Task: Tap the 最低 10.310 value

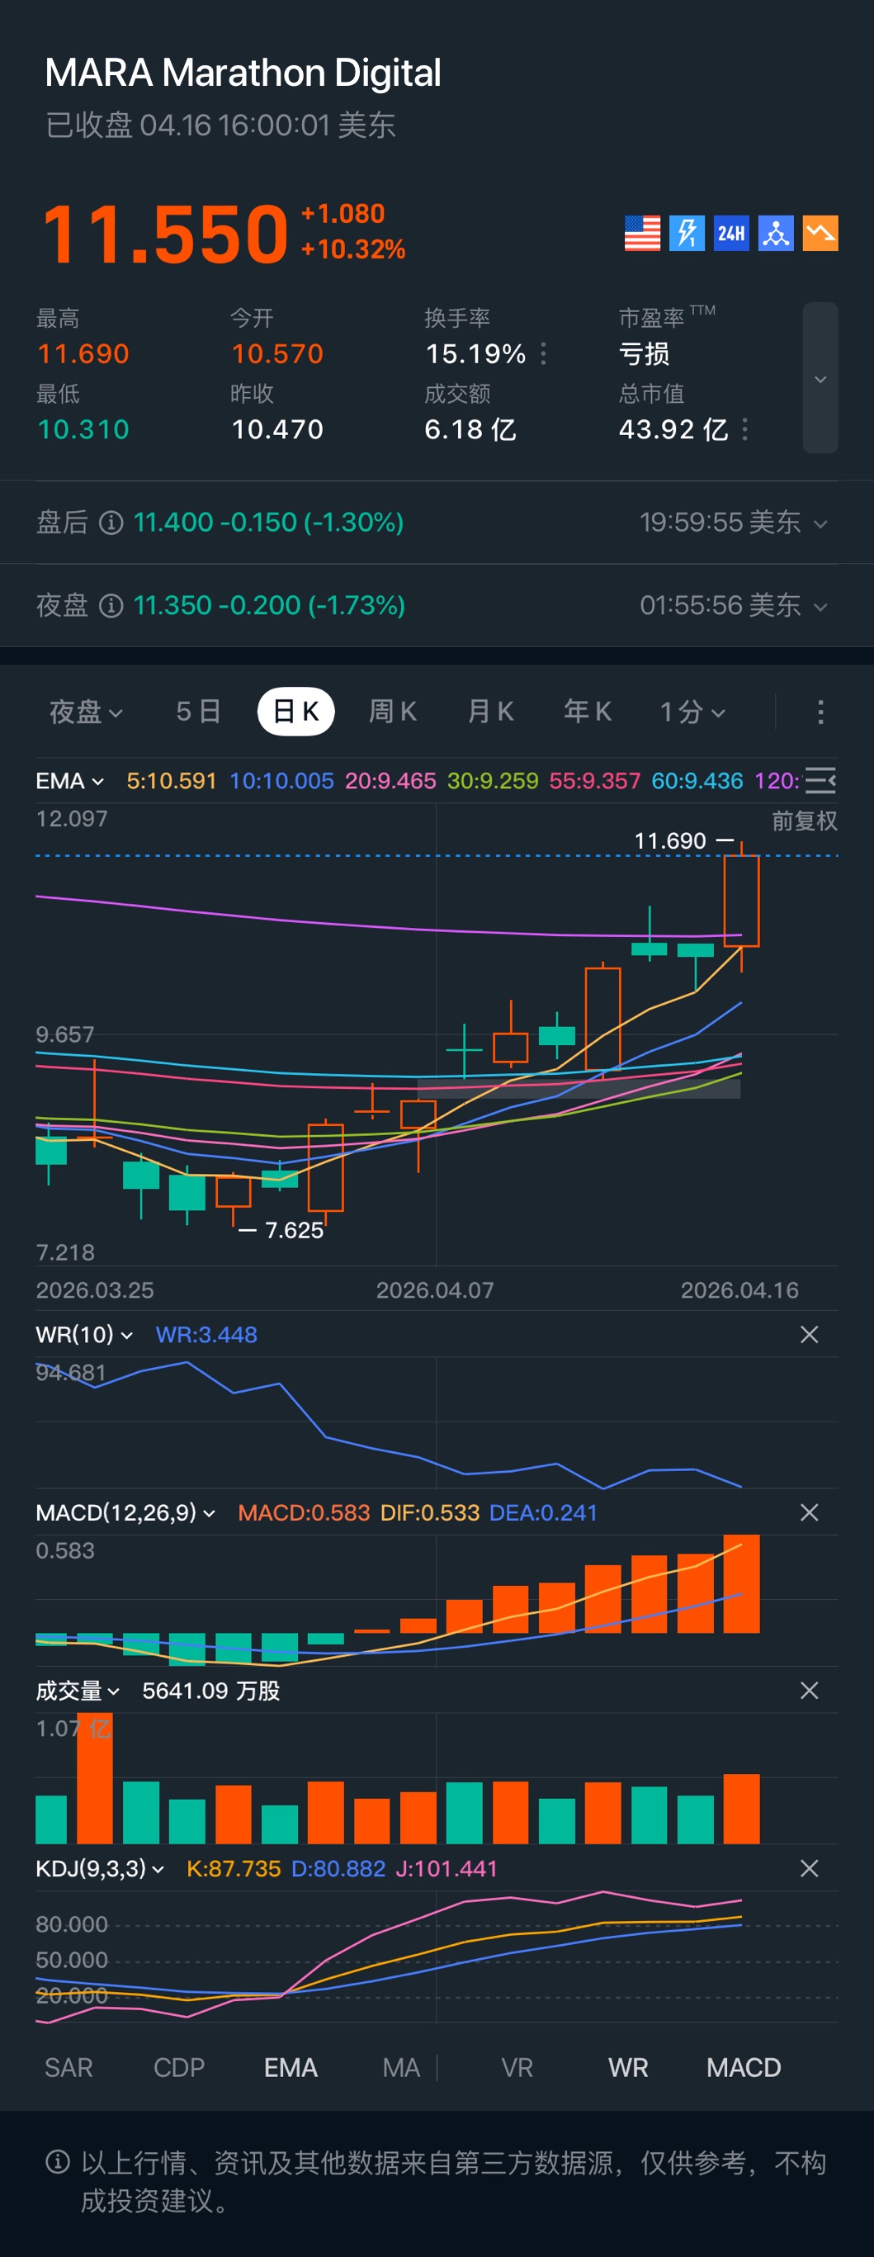Action: point(83,429)
